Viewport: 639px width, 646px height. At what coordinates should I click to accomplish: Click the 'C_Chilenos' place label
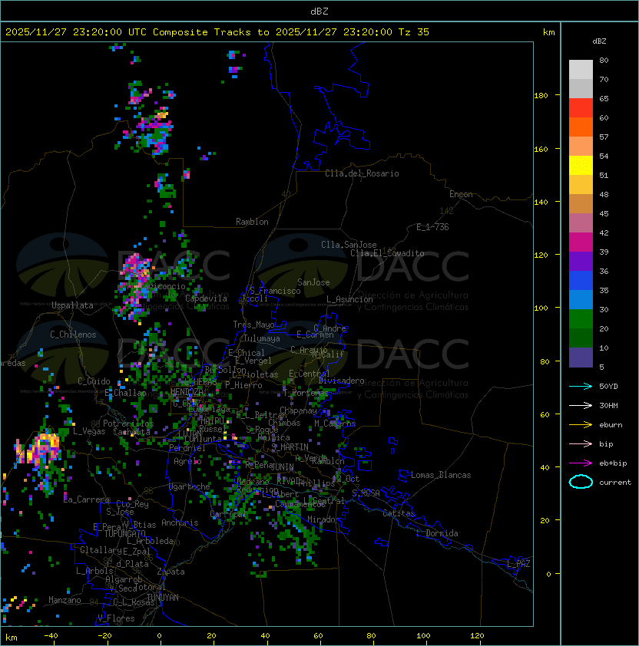(73, 335)
